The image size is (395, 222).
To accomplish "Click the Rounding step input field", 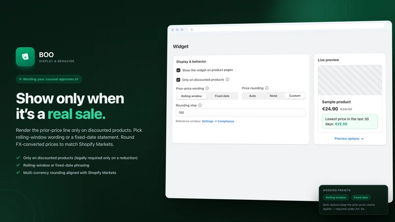I will point(240,112).
